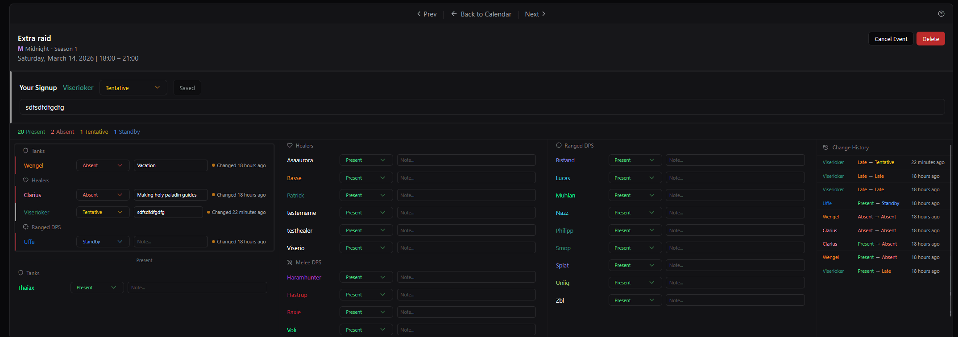Image resolution: width=958 pixels, height=337 pixels.
Task: Open Viserio's Present status dropdown
Action: (366, 248)
